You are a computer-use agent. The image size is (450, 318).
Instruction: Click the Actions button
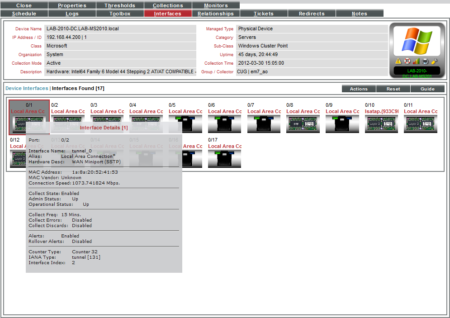pyautogui.click(x=358, y=89)
